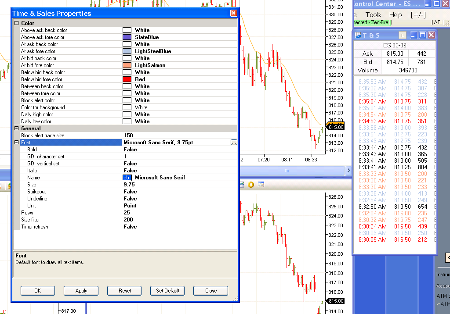The image size is (450, 314).
Task: Click the L link button in T & S window
Action: pos(403,35)
